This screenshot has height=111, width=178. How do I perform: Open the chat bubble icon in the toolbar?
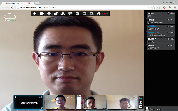[70, 14]
